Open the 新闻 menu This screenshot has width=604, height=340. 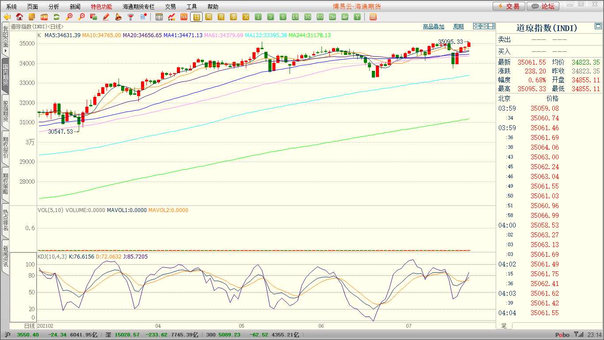point(75,7)
